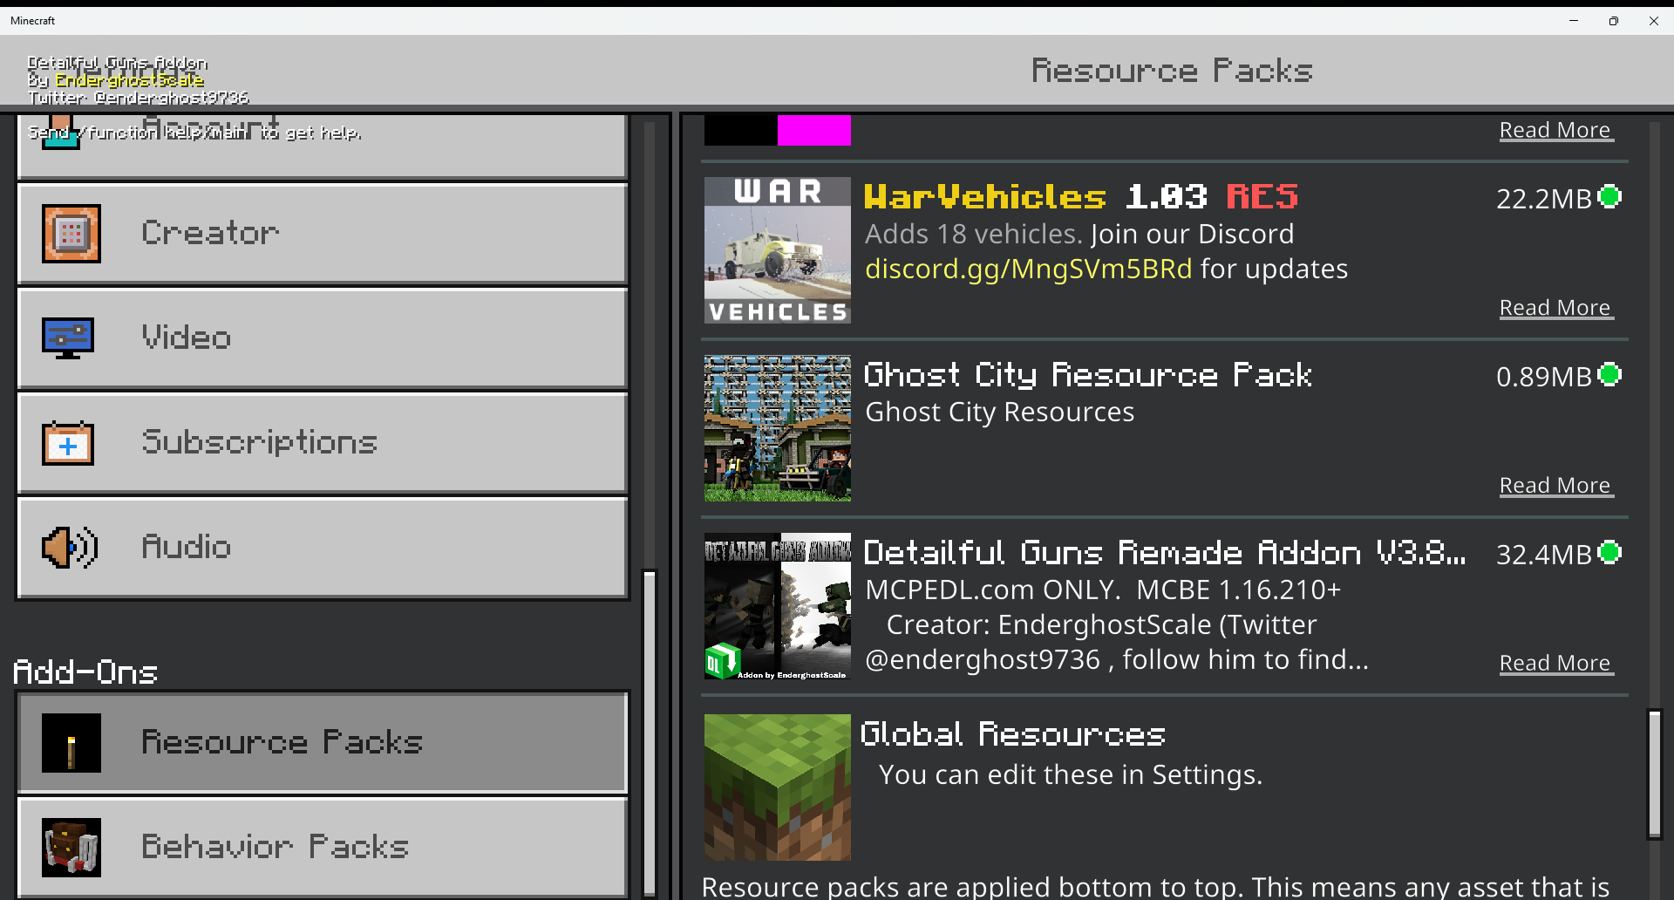Click the WarVehicles 1.03 RES title

[1081, 197]
